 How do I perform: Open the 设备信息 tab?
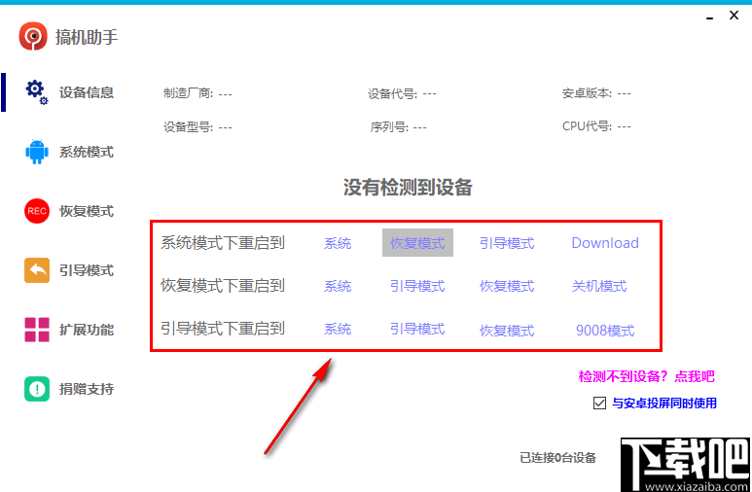87,92
